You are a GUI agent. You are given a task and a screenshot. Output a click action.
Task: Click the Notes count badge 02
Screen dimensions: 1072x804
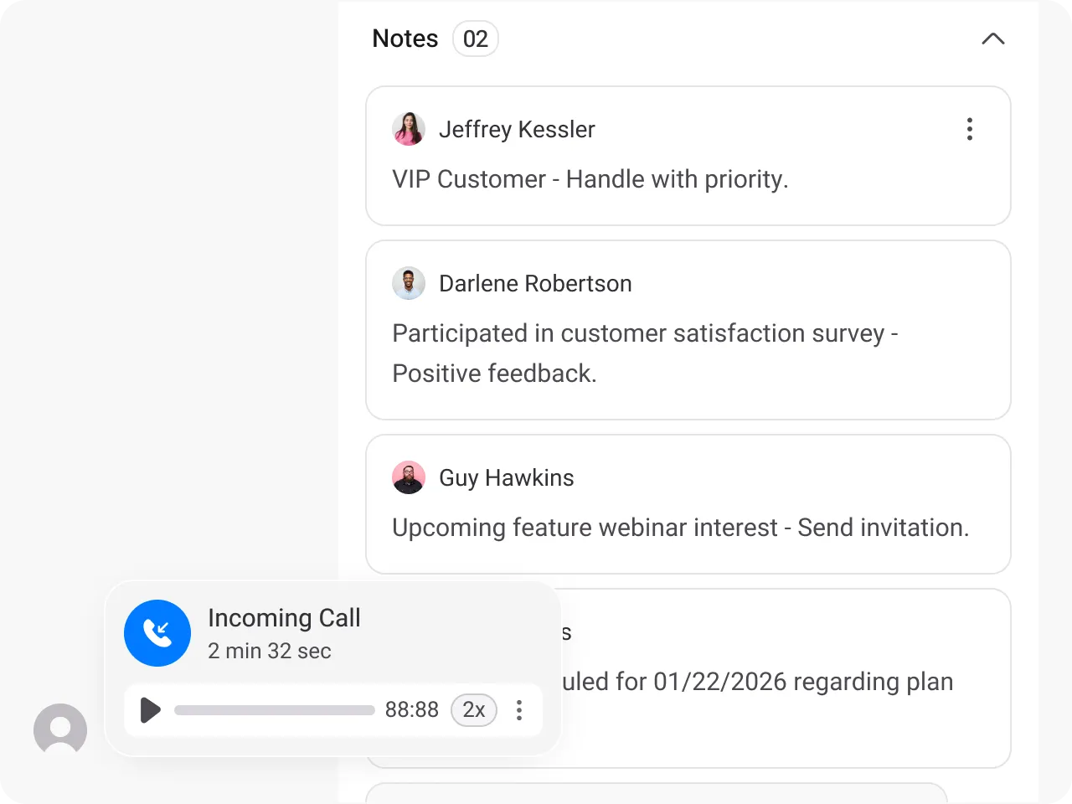[x=476, y=39]
